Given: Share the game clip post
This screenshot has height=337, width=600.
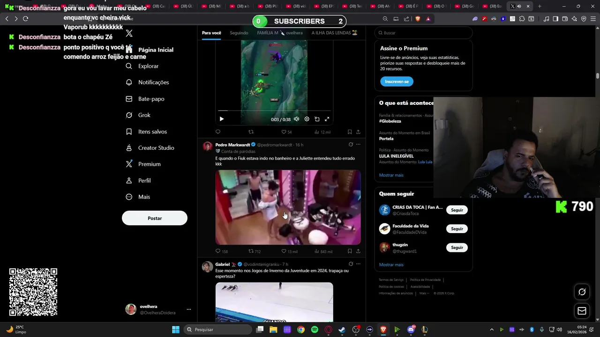Looking at the screenshot, I should (x=358, y=132).
